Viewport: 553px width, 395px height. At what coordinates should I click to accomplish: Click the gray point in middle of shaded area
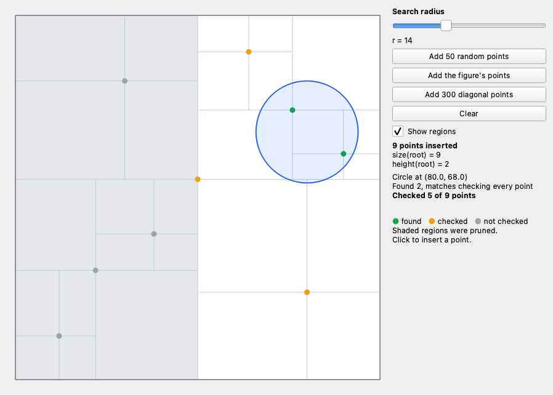[x=154, y=234]
